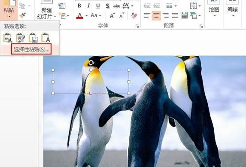Align text left
The width and height of the screenshot is (246, 167).
(x=147, y=15)
